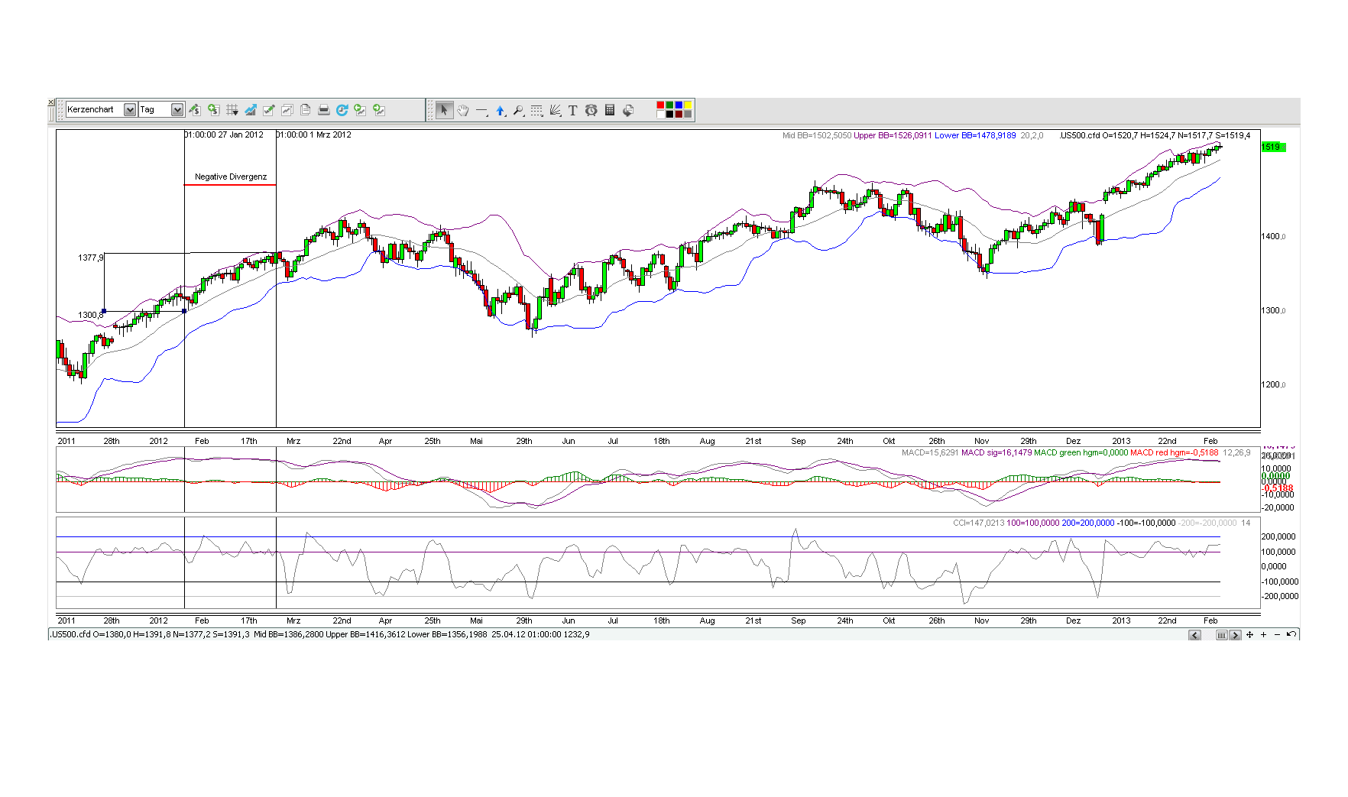Click the scroll right arrow button
The image size is (1348, 797).
point(1235,635)
